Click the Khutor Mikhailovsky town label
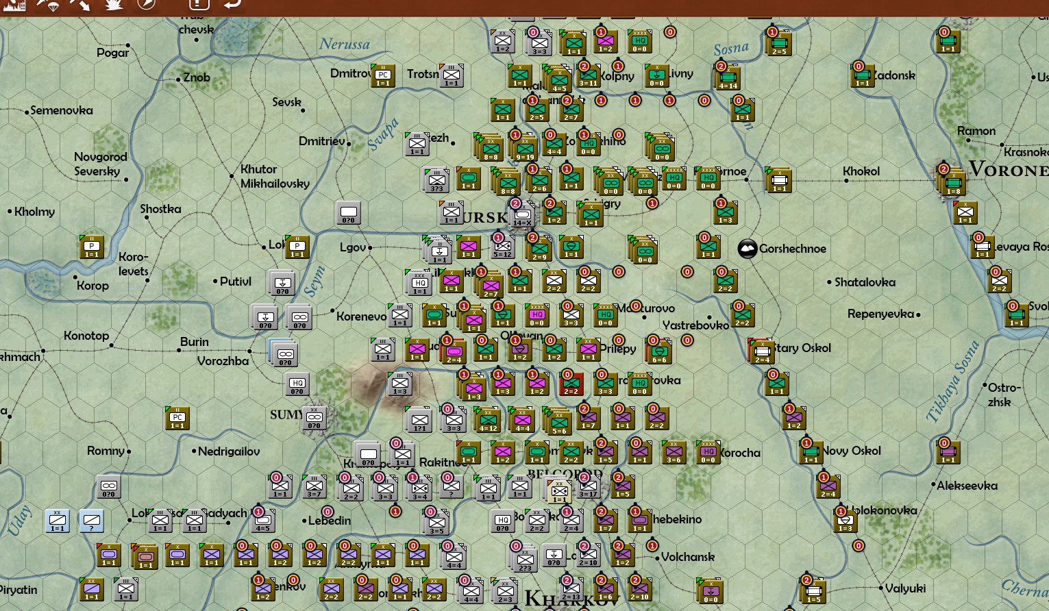Viewport: 1049px width, 611px height. [275, 176]
